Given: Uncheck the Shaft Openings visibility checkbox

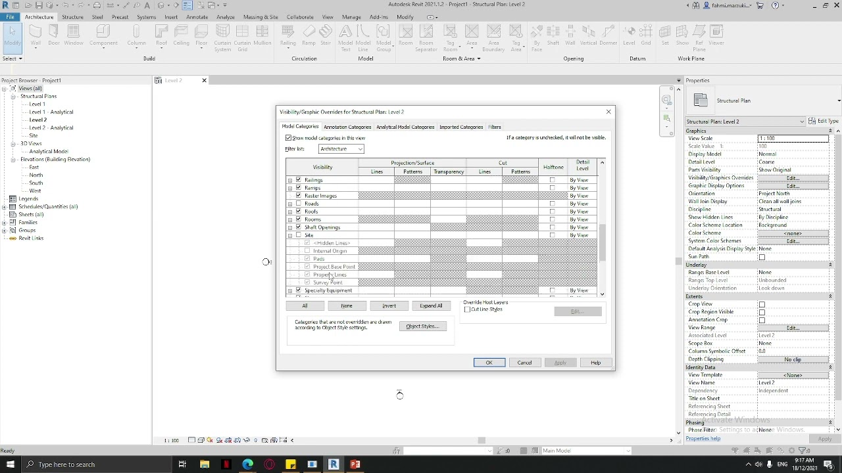Looking at the screenshot, I should [x=299, y=227].
